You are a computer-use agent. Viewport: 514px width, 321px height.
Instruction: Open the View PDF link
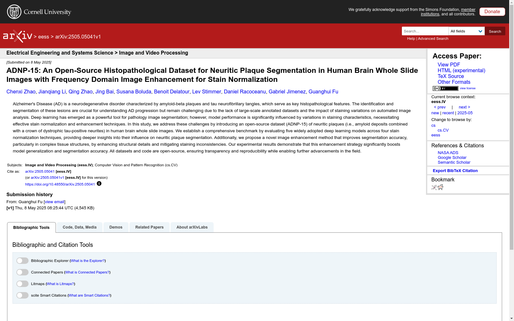point(449,65)
